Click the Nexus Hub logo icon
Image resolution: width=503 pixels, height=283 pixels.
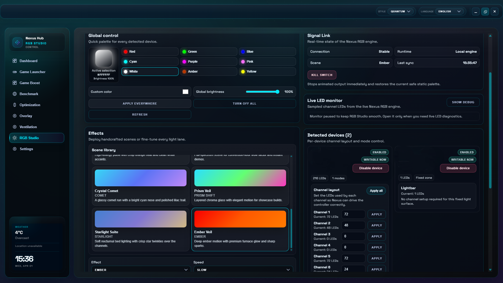point(18,42)
